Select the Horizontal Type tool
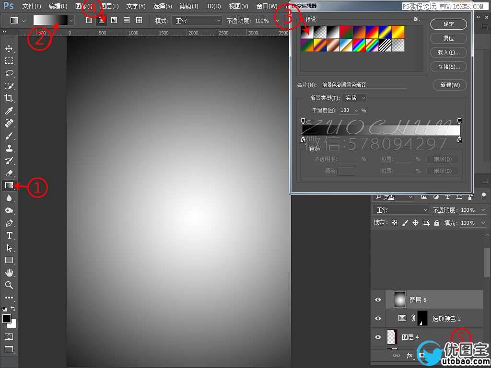 [9, 235]
